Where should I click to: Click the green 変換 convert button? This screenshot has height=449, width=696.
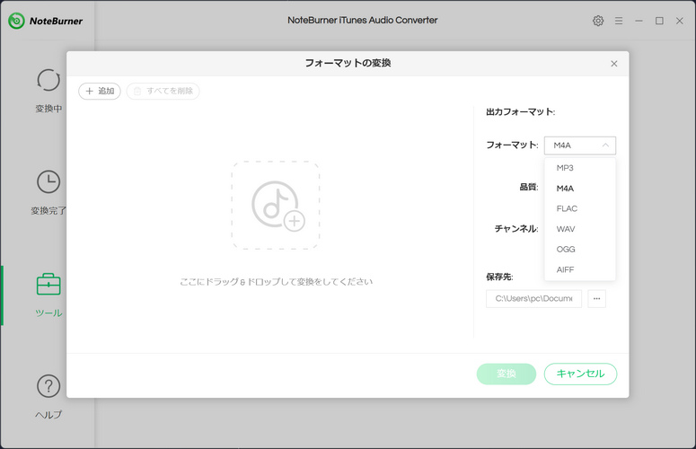(x=506, y=374)
